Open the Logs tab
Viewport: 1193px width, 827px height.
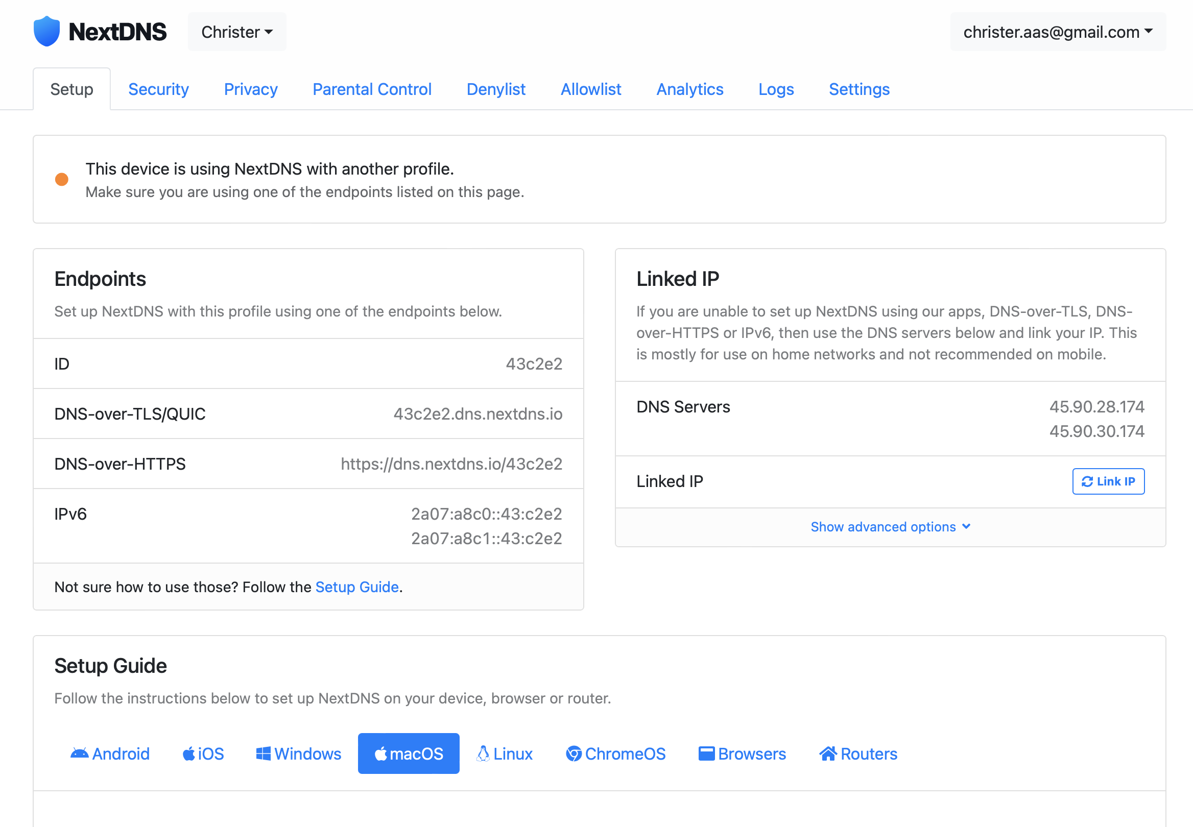[x=776, y=89]
